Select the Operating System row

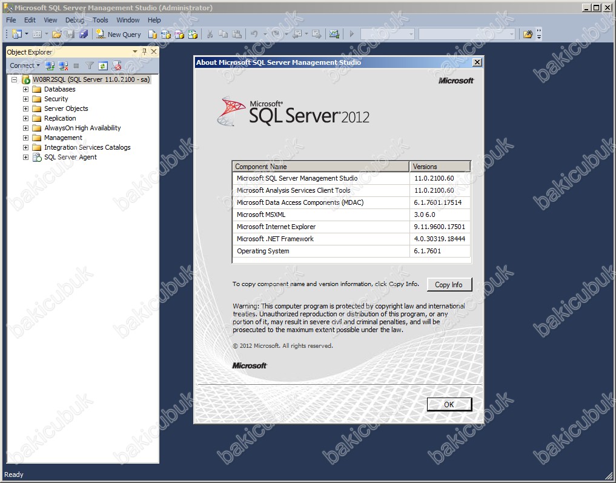pyautogui.click(x=351, y=251)
